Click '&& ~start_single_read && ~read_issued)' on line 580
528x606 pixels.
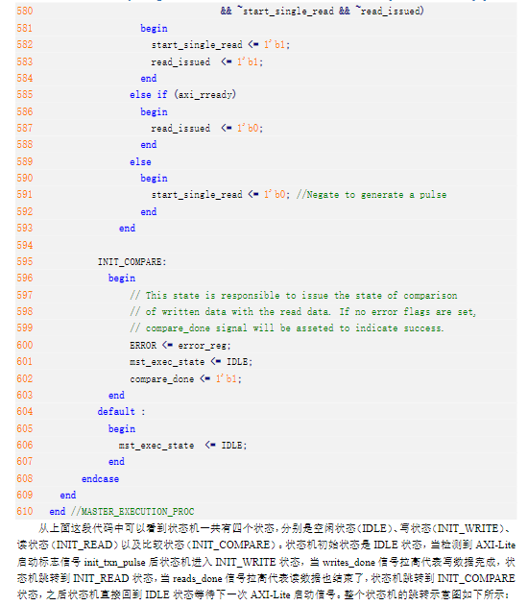[x=323, y=12]
